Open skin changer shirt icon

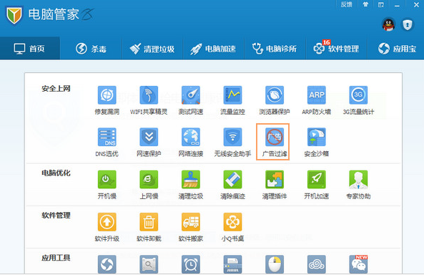(365, 4)
